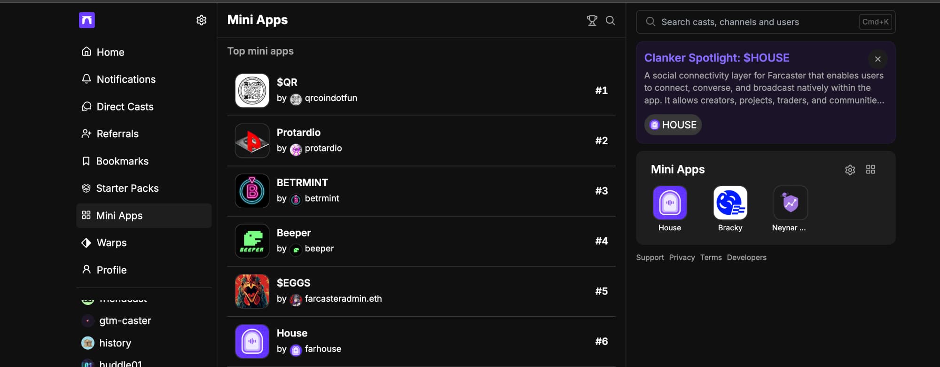Select Starter Packs in navigation
Screen dimensions: 940x367
(127, 188)
